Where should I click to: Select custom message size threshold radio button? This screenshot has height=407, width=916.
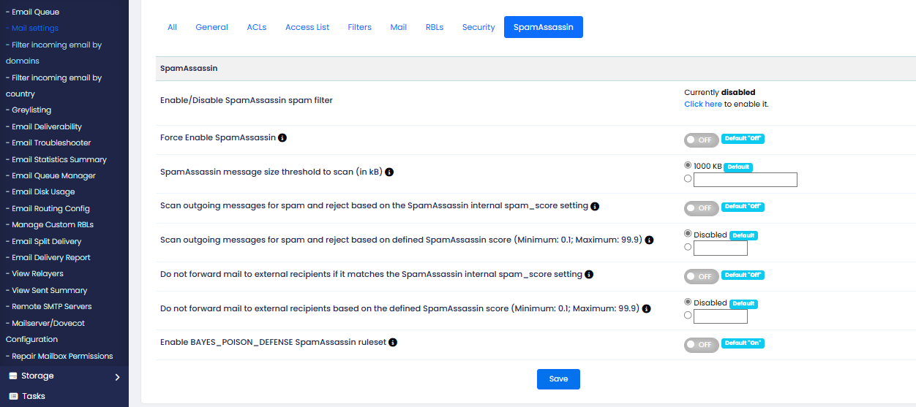pos(688,178)
